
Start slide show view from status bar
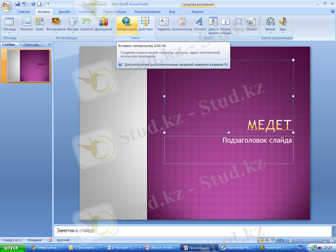273,240
